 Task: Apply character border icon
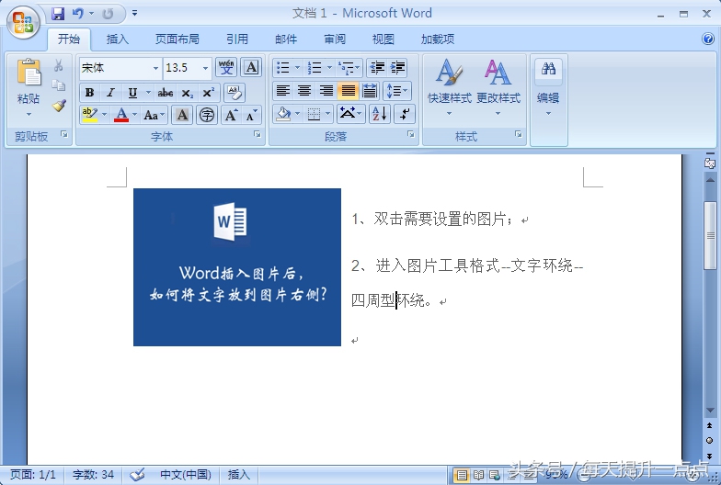point(251,68)
